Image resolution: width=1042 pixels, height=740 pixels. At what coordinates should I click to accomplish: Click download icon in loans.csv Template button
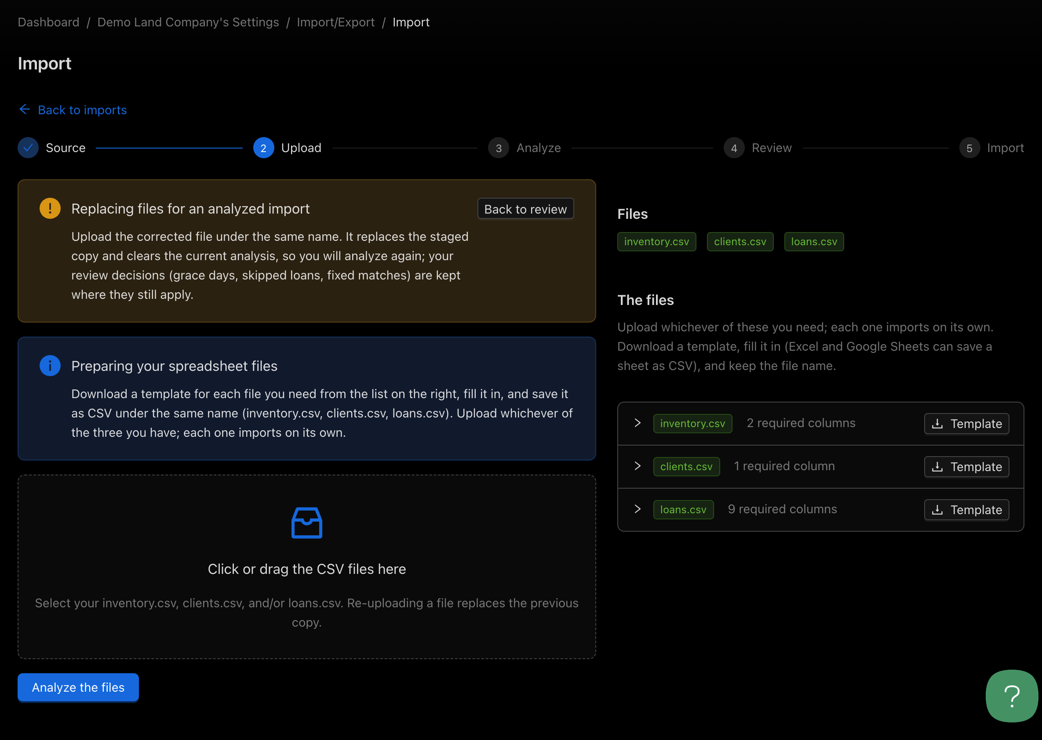(937, 509)
